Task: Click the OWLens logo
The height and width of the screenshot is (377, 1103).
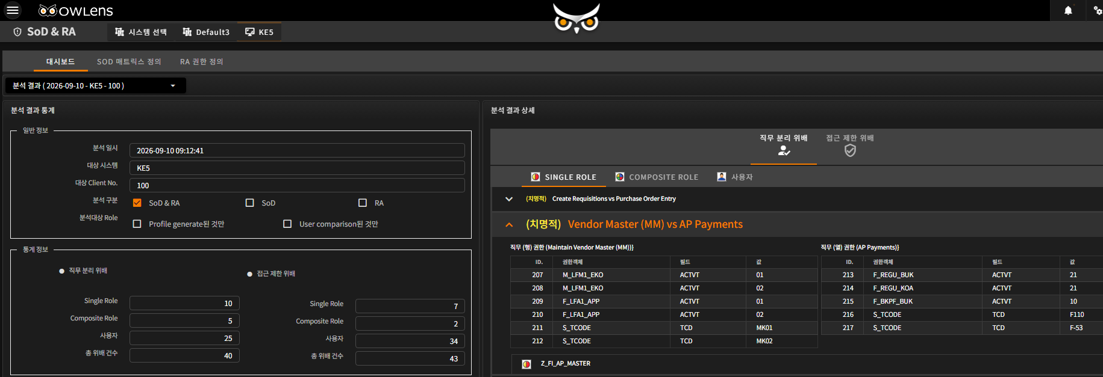Action: click(x=76, y=11)
